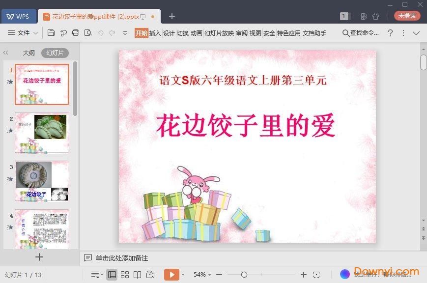Select the Print icon

(x=76, y=32)
